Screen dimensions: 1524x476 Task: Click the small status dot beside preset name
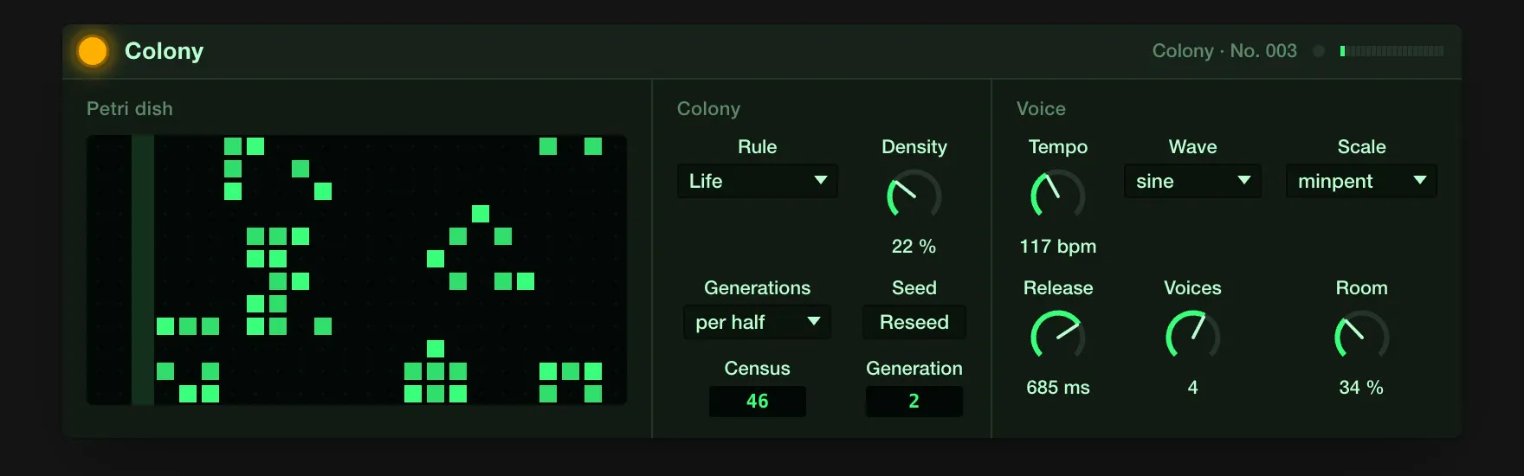(x=1319, y=51)
